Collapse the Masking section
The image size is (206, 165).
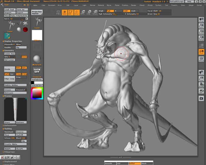point(8,129)
